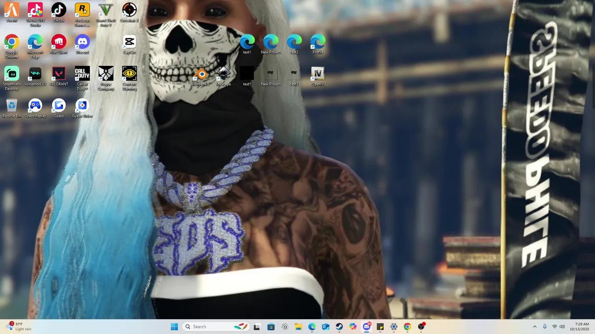Select the Blender 4.5 desktop icon
The width and height of the screenshot is (595, 334).
pos(200,77)
